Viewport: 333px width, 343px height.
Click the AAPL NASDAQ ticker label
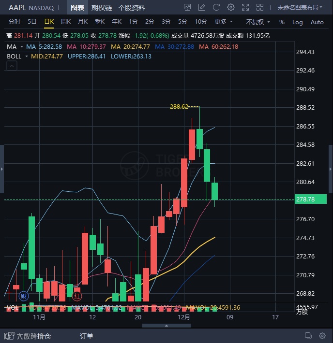[31, 8]
